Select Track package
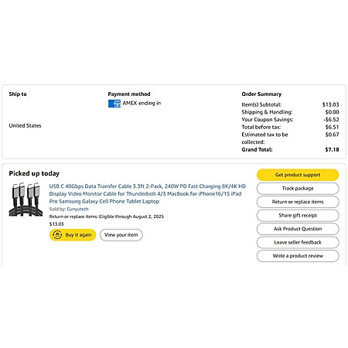 tap(298, 189)
